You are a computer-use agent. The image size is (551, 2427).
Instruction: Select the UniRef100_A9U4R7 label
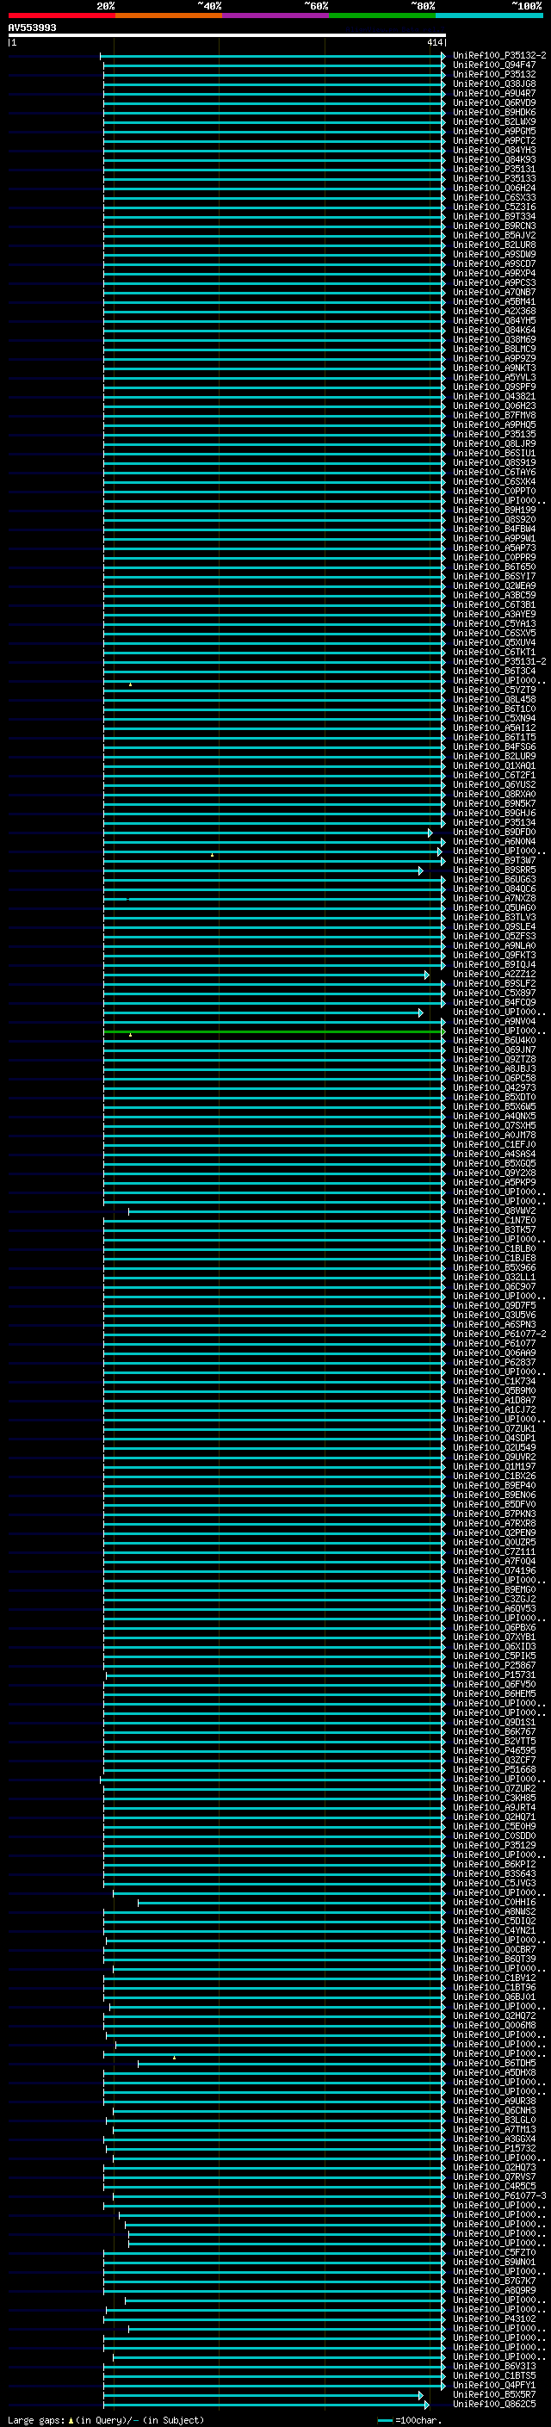494,93
